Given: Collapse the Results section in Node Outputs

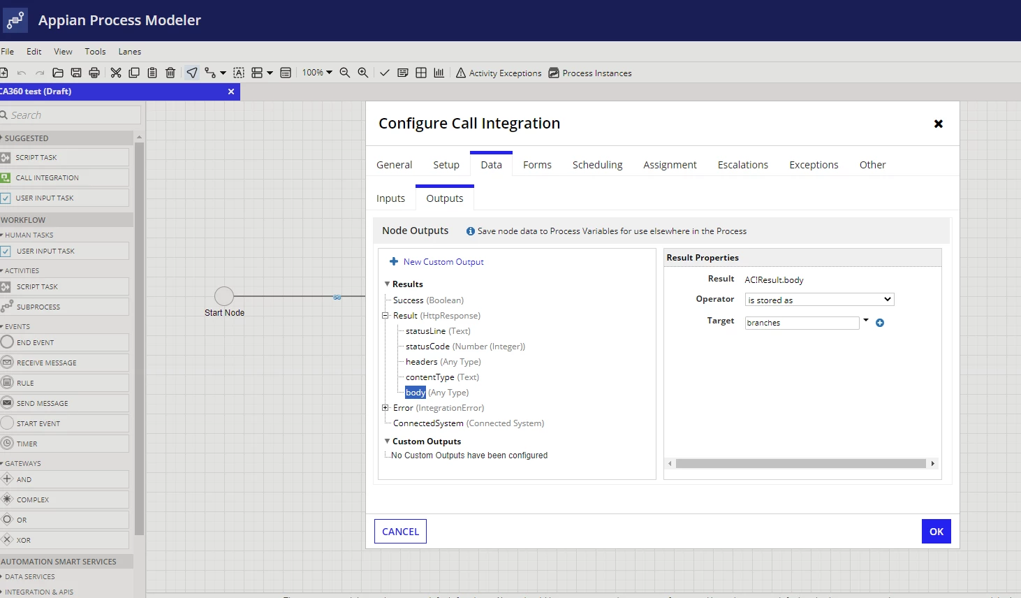Looking at the screenshot, I should click(388, 284).
